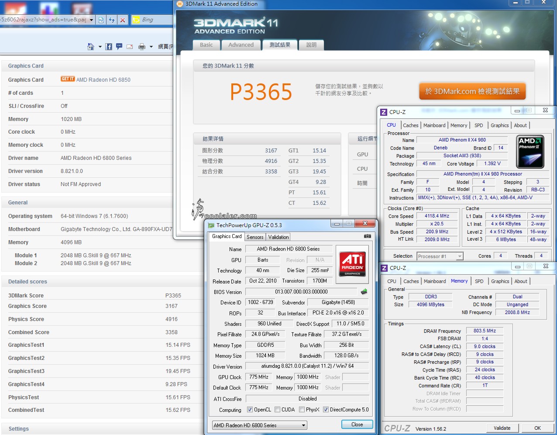557x435 pixels.
Task: Click the ATI Radeon logo in GPU-Z
Action: (x=352, y=264)
